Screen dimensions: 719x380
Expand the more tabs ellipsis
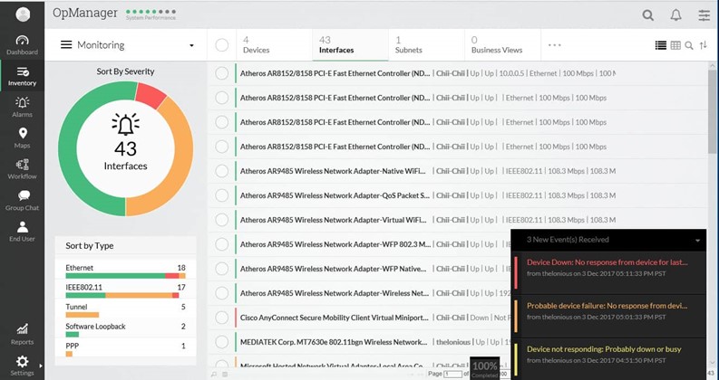(555, 45)
